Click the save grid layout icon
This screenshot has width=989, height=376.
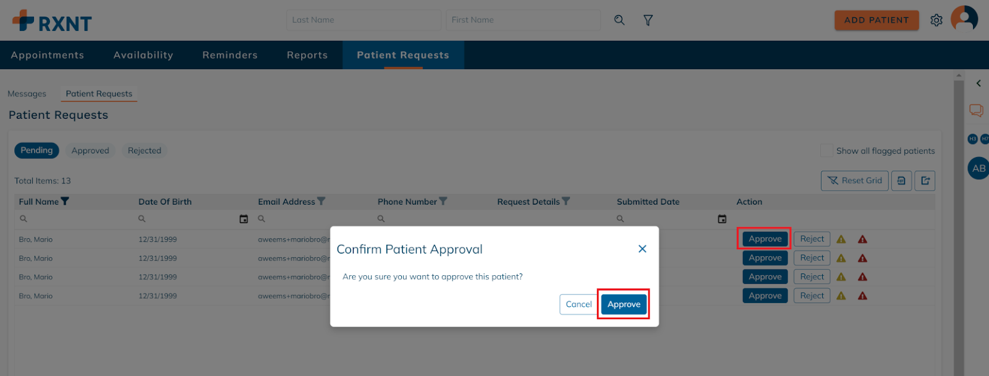tap(901, 181)
